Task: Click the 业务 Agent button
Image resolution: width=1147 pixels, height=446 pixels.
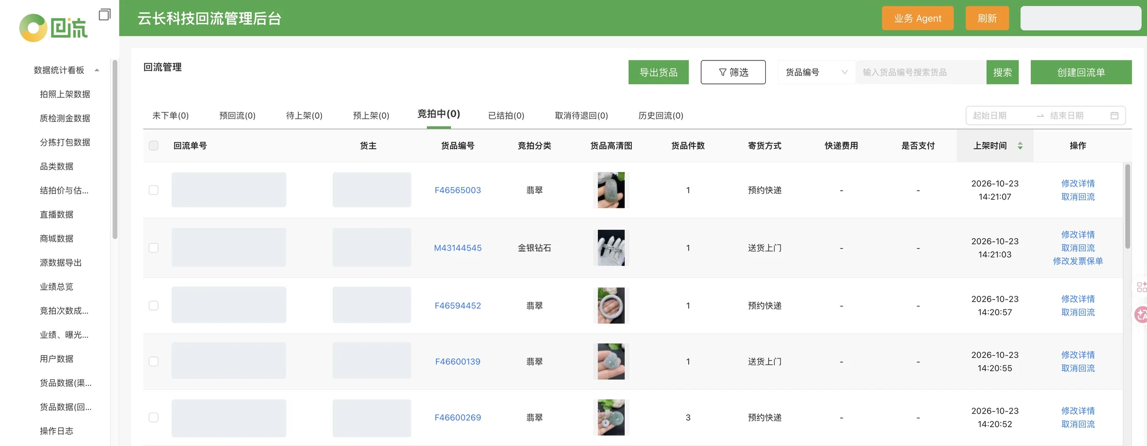Action: coord(918,18)
